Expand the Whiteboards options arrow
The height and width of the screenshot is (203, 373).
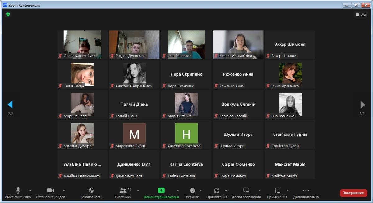[x=260, y=190]
